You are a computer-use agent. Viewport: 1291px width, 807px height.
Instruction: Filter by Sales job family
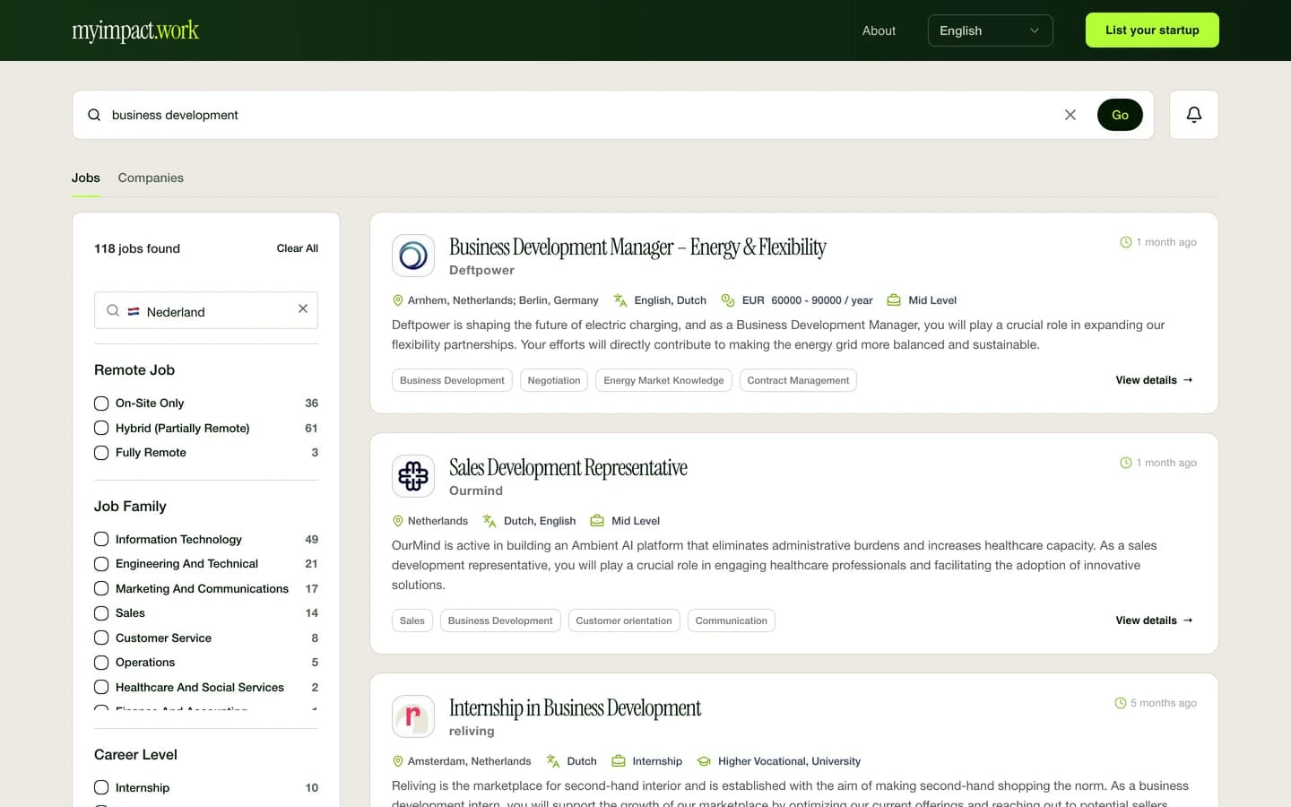(x=101, y=613)
